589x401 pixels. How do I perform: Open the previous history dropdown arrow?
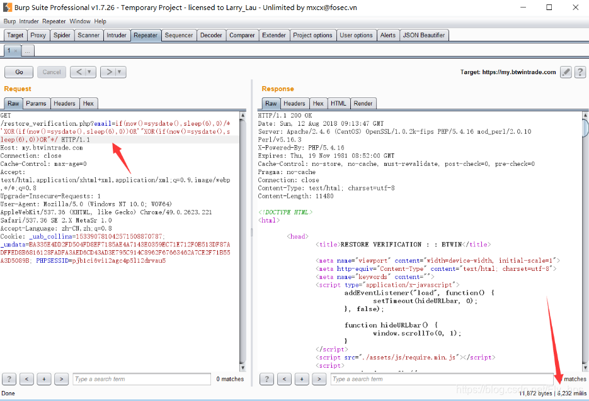coord(89,72)
